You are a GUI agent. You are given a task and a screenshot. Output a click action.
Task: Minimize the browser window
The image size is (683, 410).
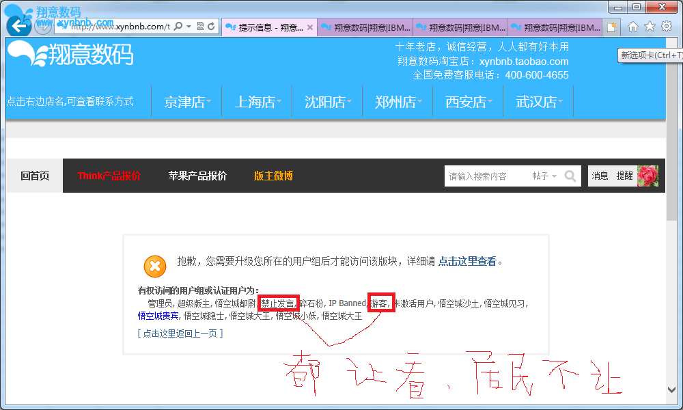pos(617,7)
